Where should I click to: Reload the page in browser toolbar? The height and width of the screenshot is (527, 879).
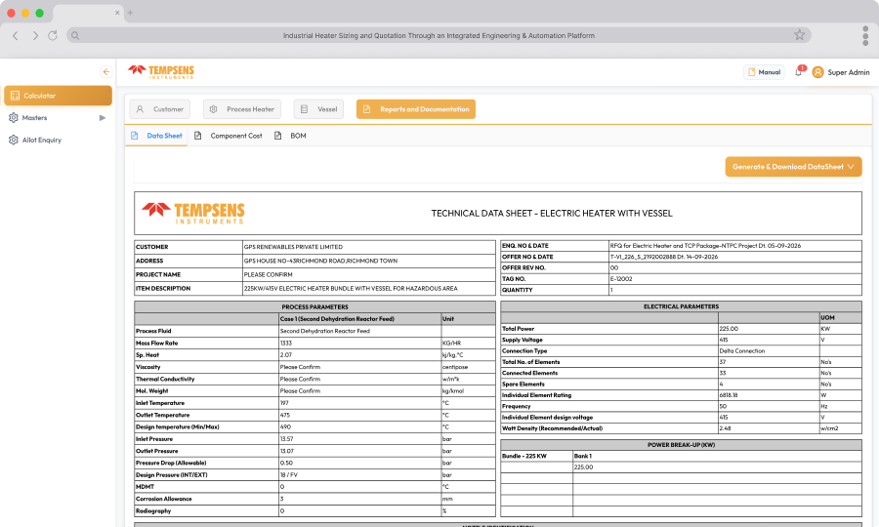52,35
